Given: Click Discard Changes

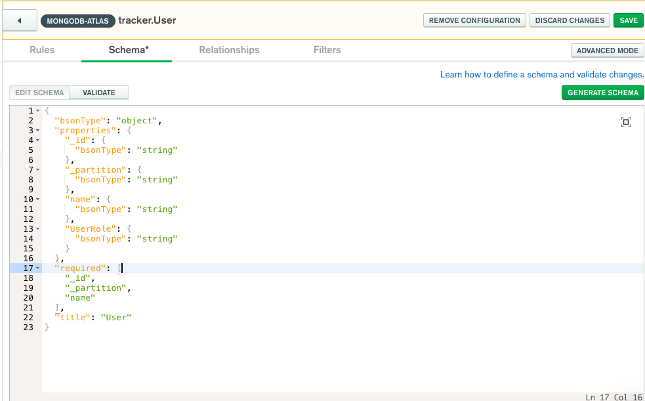Looking at the screenshot, I should click(x=570, y=20).
